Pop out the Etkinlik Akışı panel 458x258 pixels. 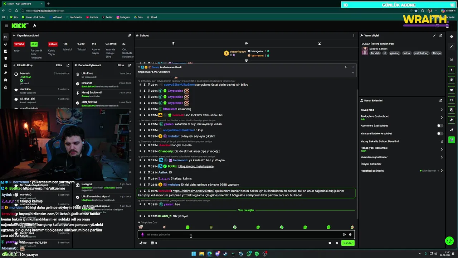pos(68,65)
